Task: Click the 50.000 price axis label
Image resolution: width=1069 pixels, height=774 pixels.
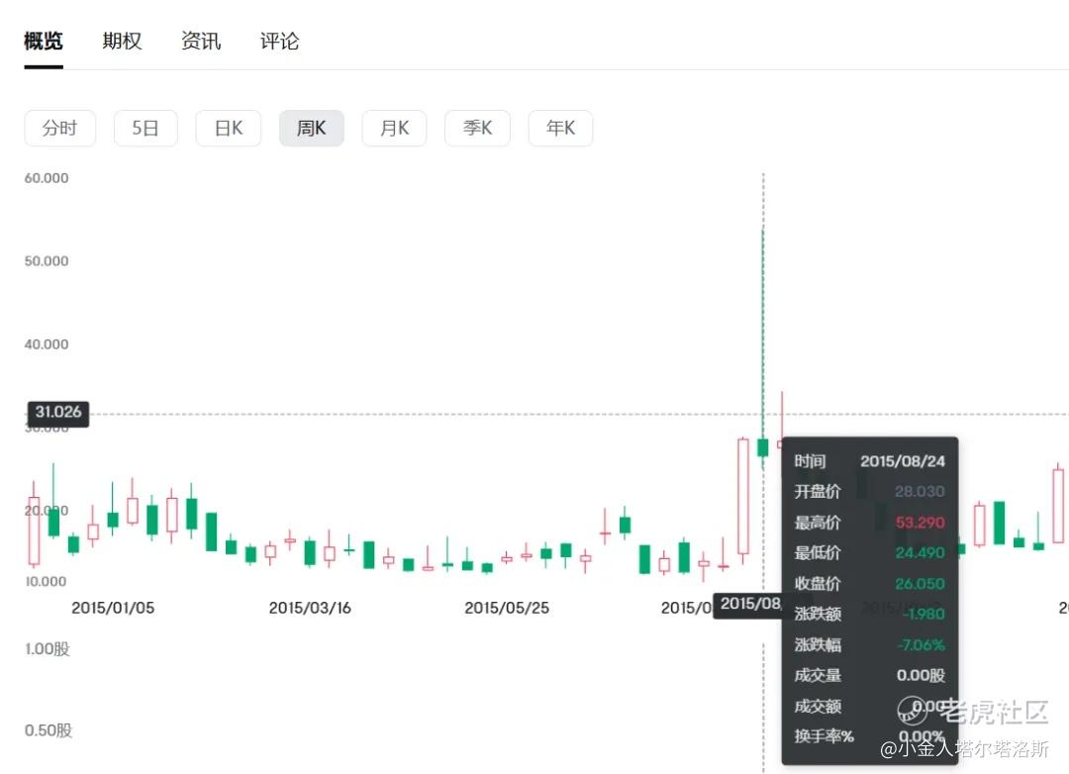Action: [x=47, y=261]
